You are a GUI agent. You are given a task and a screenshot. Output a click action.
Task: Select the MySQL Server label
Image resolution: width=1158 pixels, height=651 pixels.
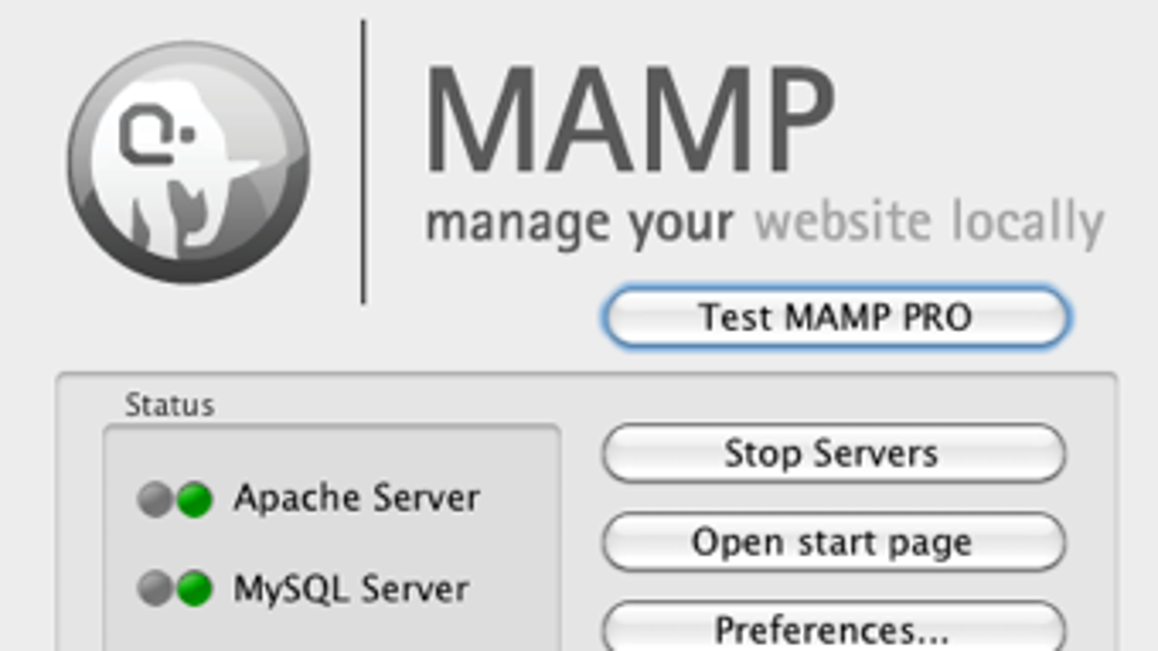pos(351,588)
